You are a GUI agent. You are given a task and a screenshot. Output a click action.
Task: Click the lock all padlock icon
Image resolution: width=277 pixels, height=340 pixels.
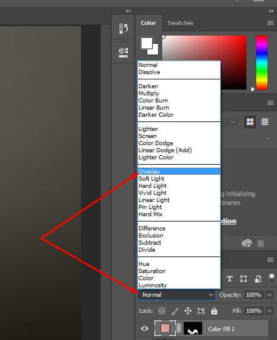[x=214, y=311]
